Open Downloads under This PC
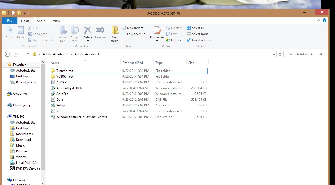 tap(21, 140)
